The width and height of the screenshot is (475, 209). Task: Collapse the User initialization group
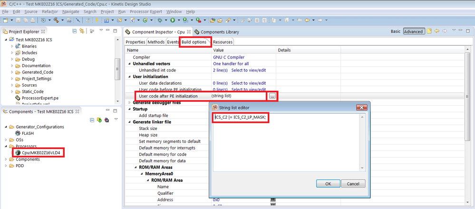130,77
